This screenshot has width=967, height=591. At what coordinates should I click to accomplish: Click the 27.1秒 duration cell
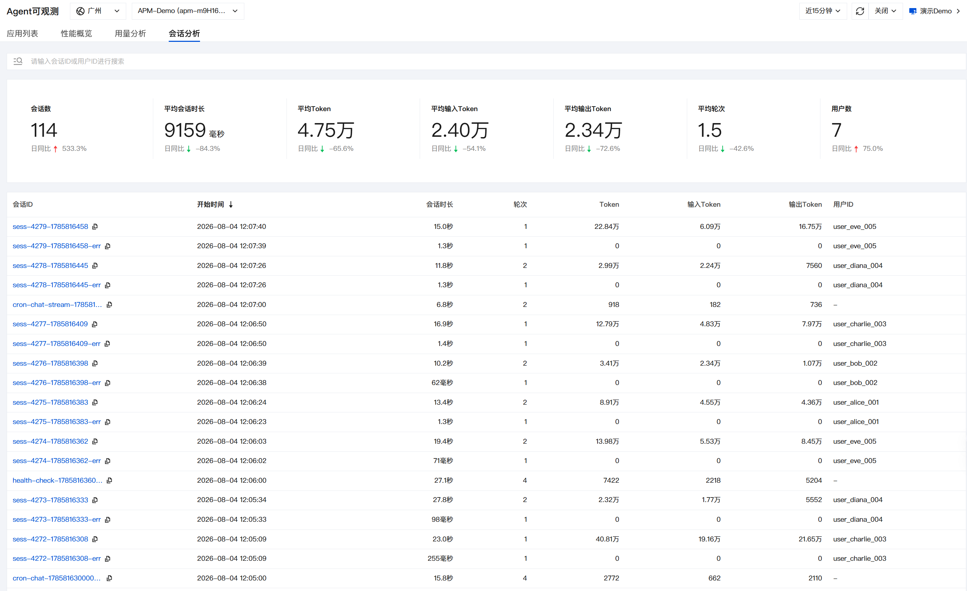[444, 480]
